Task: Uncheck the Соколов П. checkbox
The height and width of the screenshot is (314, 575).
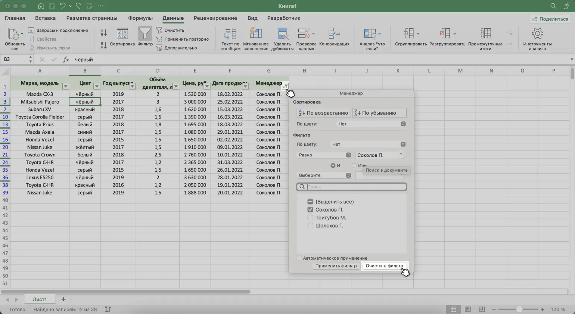Action: coord(310,210)
